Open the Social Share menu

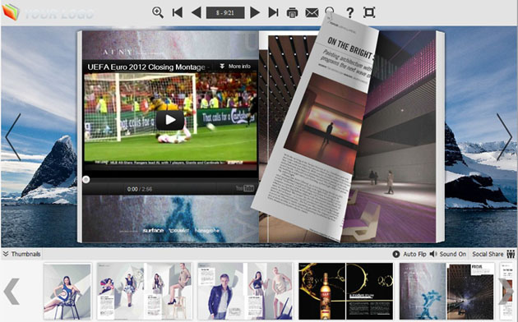coord(493,254)
